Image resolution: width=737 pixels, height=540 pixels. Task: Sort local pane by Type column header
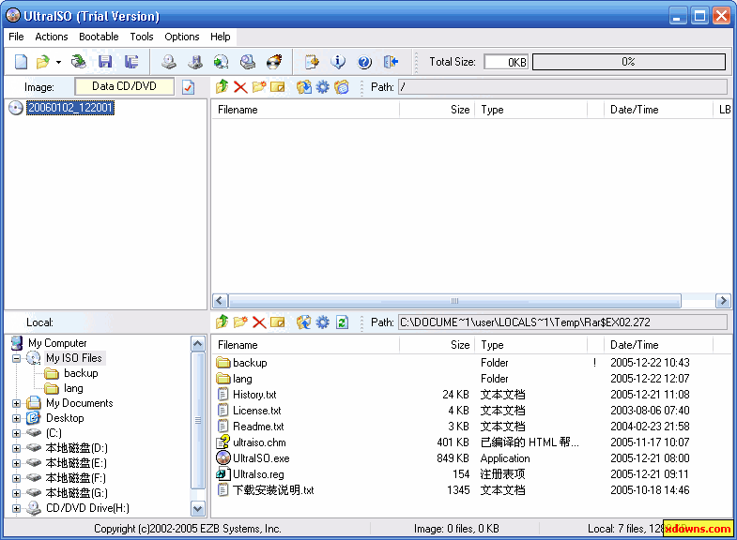point(530,345)
